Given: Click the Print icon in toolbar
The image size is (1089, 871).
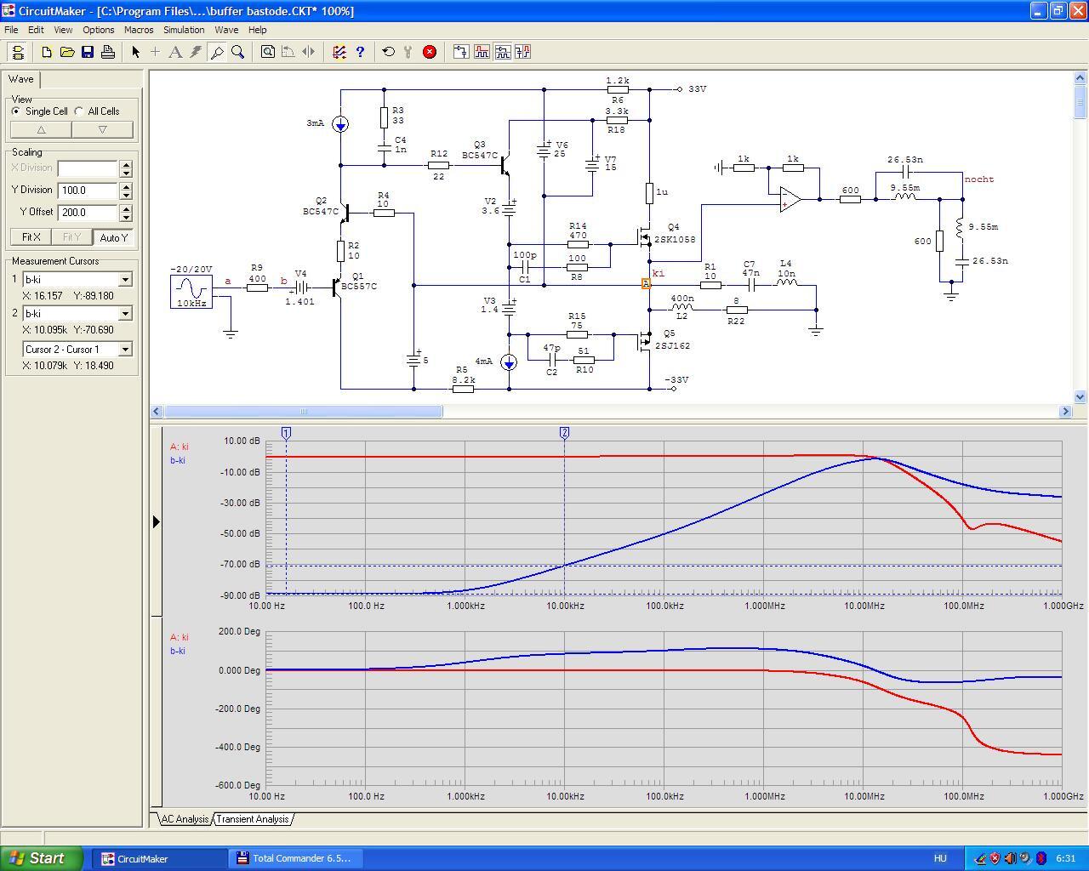Looking at the screenshot, I should tap(108, 52).
